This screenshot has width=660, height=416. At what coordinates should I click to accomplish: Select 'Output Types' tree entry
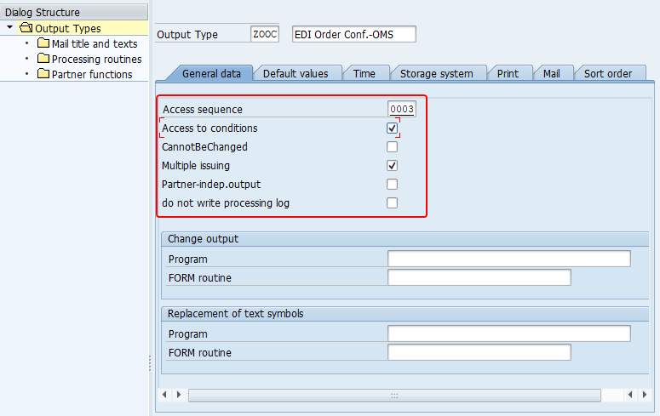tap(68, 28)
